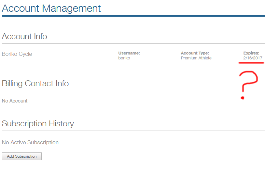The width and height of the screenshot is (265, 173).
Task: Click the gray line below Account Info
Action: coord(133,43)
